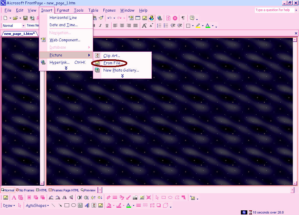Screen dimensions: 299x215
Task: Select the Oval drawing tool
Action: coord(73,205)
